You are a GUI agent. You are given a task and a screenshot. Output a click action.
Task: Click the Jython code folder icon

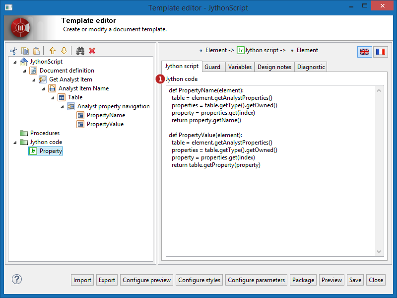24,142
